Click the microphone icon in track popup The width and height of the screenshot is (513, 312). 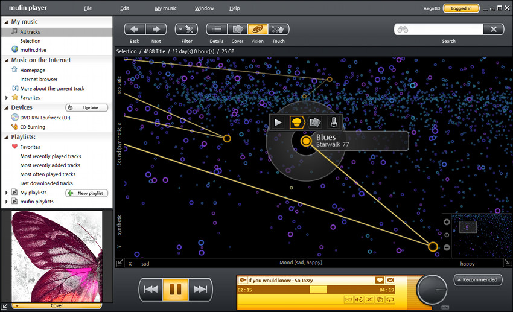[x=333, y=123]
